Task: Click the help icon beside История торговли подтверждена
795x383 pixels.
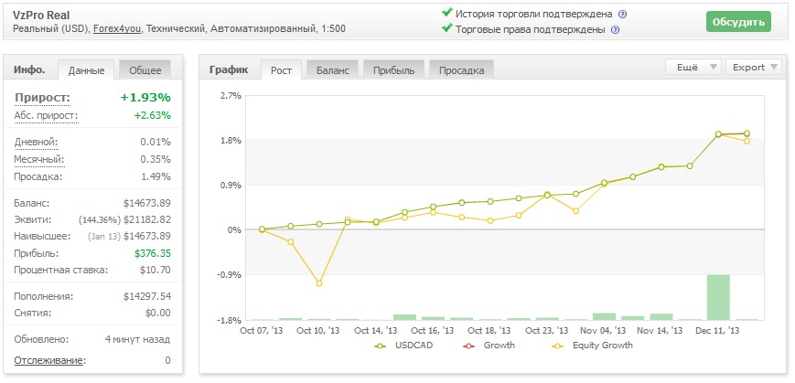Action: [x=623, y=15]
